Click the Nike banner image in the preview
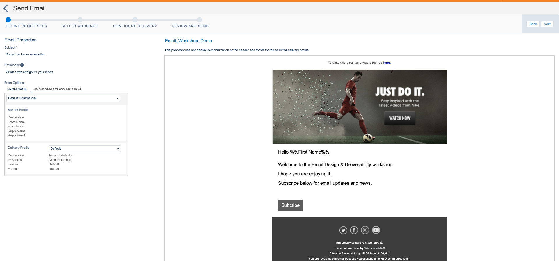The width and height of the screenshot is (559, 261). pos(360,106)
